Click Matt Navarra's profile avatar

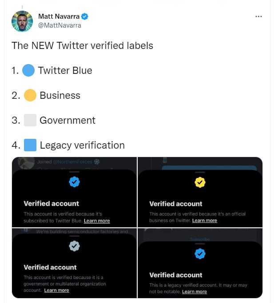pyautogui.click(x=22, y=21)
